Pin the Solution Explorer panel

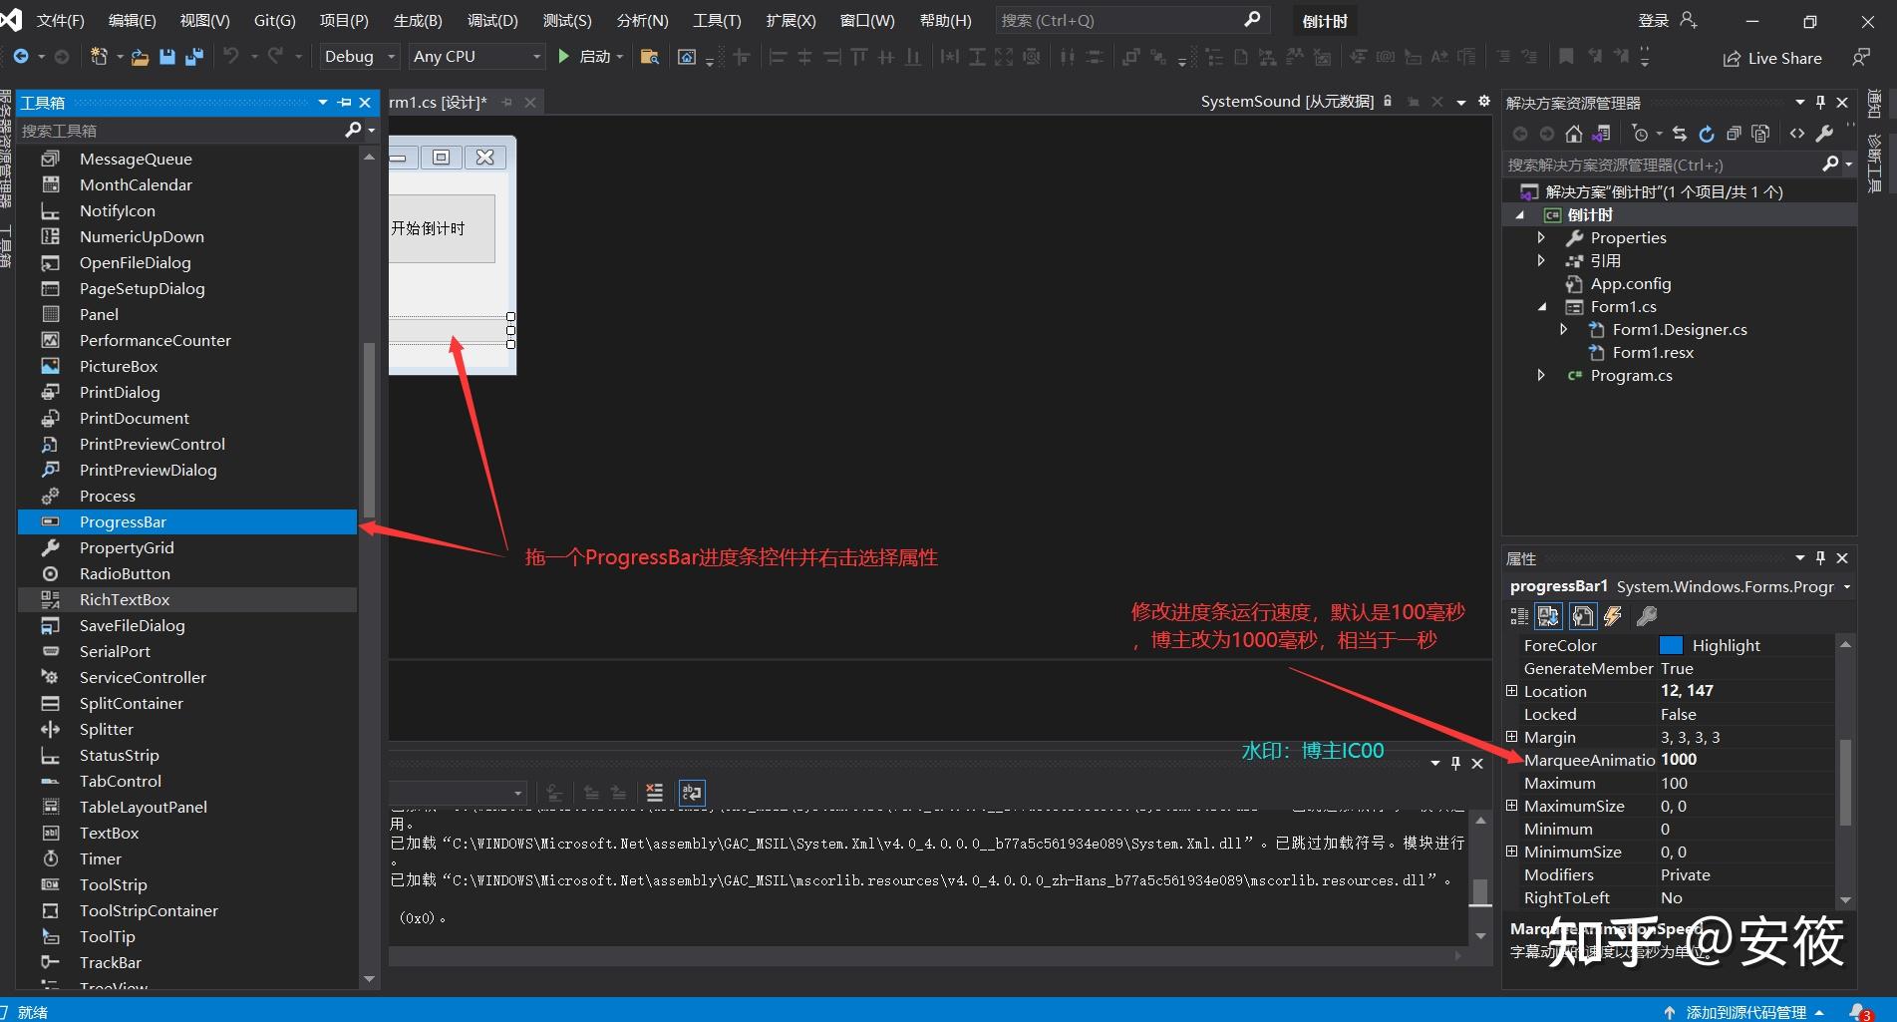click(1820, 102)
